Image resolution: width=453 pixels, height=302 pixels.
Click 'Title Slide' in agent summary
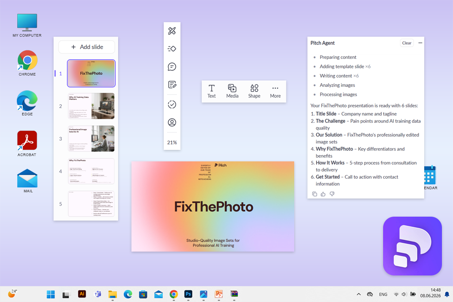326,114
